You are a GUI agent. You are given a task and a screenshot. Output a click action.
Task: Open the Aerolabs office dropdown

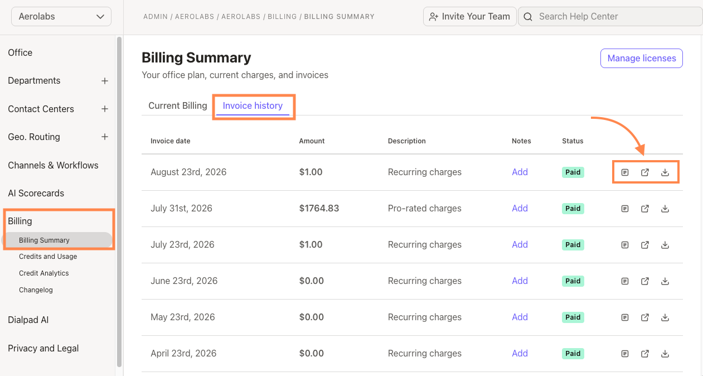tap(61, 17)
